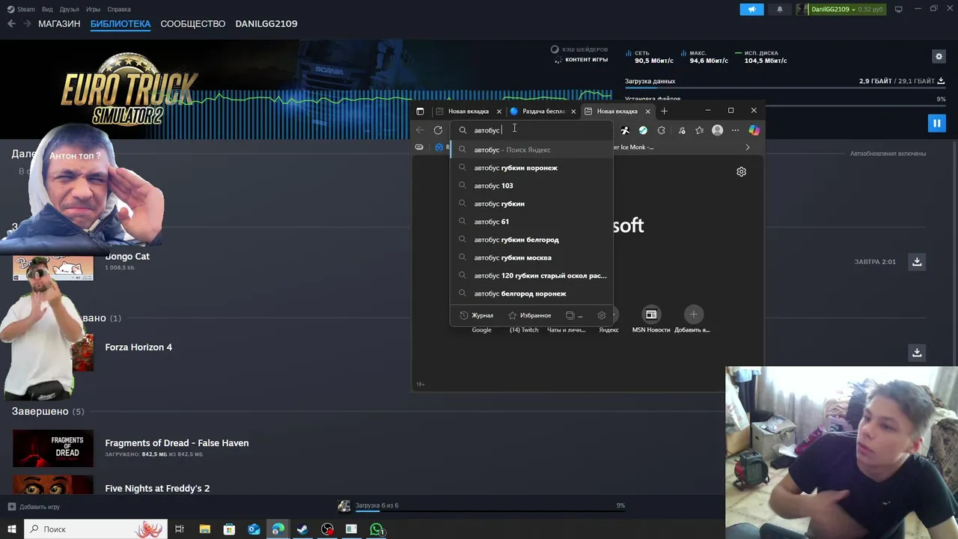The width and height of the screenshot is (958, 539).
Task: Open СООБЩЕСТВО tab in Steam
Action: click(192, 24)
